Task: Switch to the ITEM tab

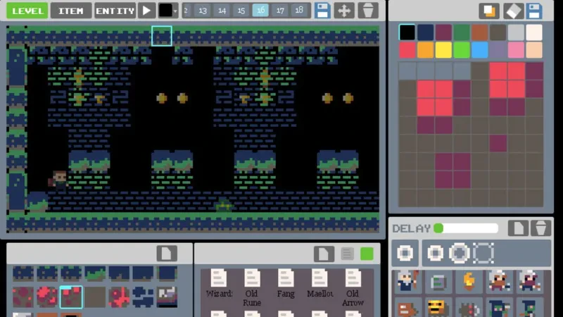Action: tap(71, 11)
